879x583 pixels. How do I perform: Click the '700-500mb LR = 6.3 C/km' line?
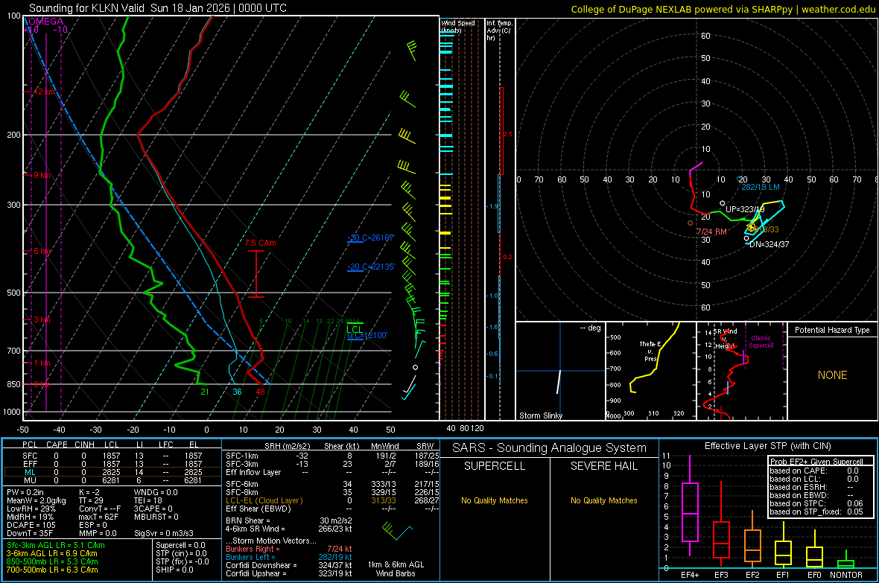(x=52, y=570)
